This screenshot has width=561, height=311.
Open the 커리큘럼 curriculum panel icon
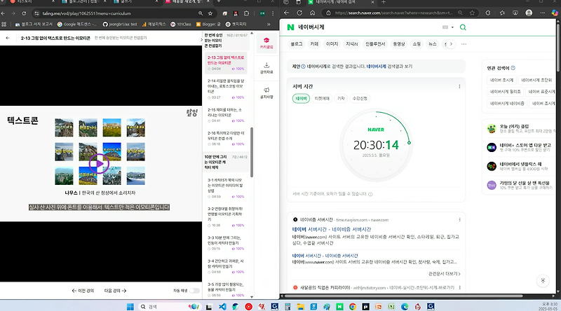(266, 43)
